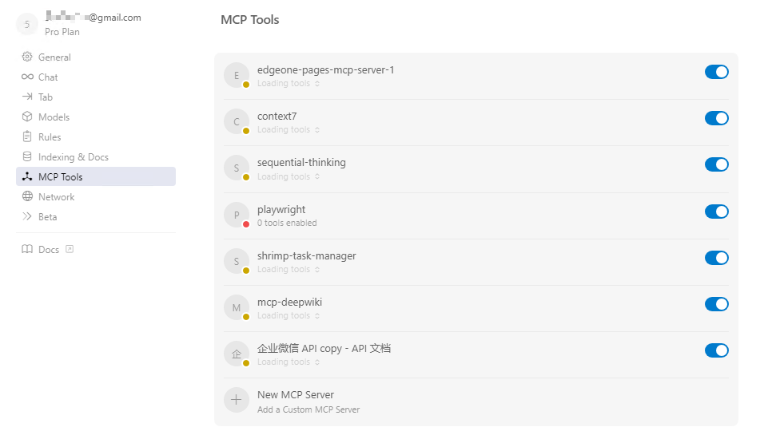776x439 pixels.
Task: Open the Tab settings section
Action: tap(45, 97)
